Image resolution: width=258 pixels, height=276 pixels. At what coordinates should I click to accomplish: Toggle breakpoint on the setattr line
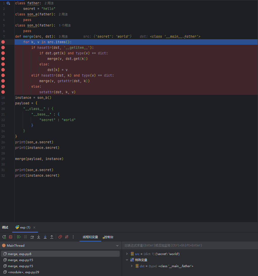point(3,92)
